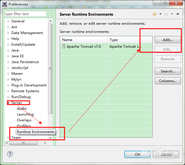Viewport: 185px width, 165px height.
Task: Click the tree vertical scrollbar up arrow
Action: click(50, 21)
